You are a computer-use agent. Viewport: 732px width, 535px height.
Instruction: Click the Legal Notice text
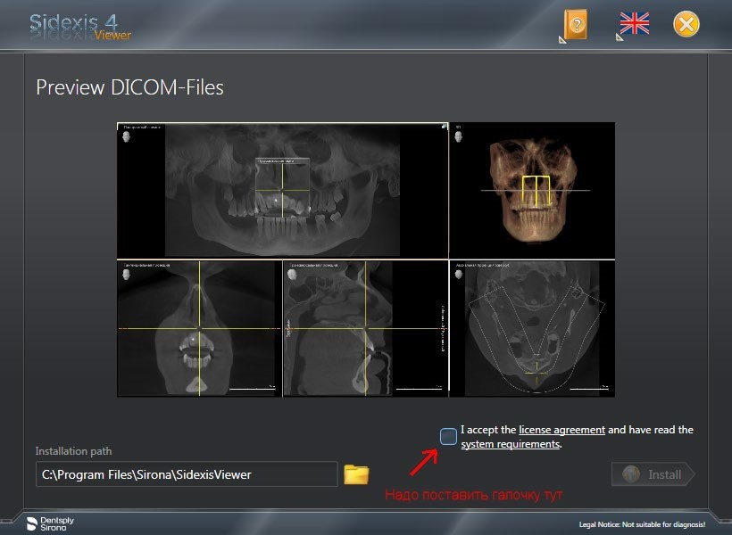click(x=641, y=524)
